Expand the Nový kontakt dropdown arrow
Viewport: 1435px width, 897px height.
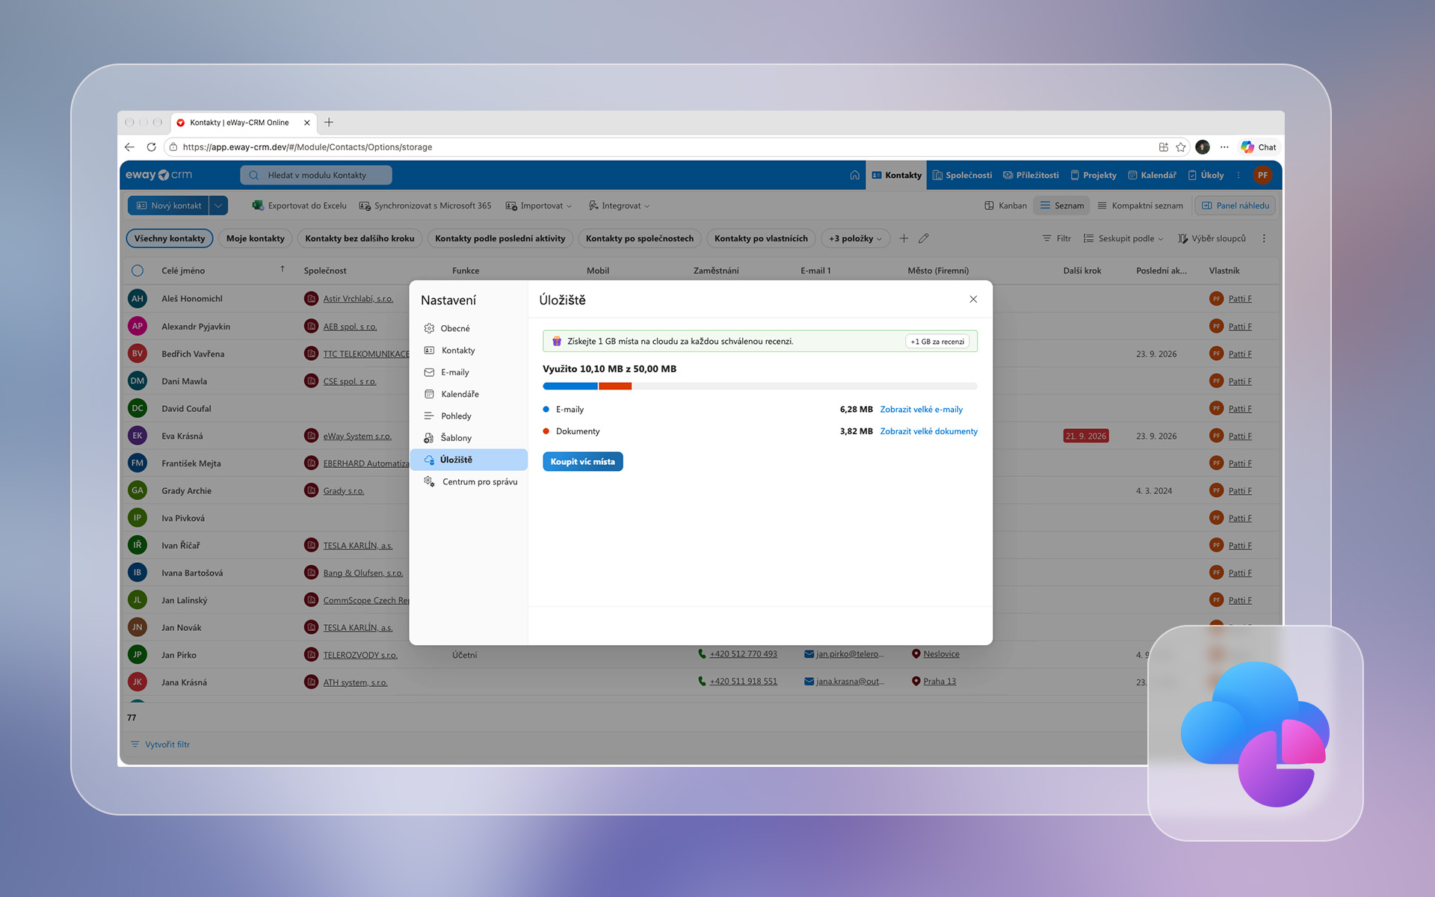218,206
